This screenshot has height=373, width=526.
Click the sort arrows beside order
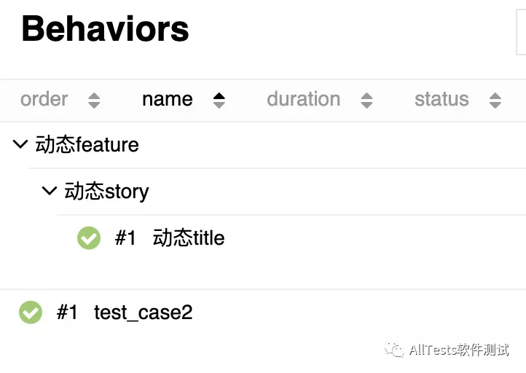click(94, 101)
